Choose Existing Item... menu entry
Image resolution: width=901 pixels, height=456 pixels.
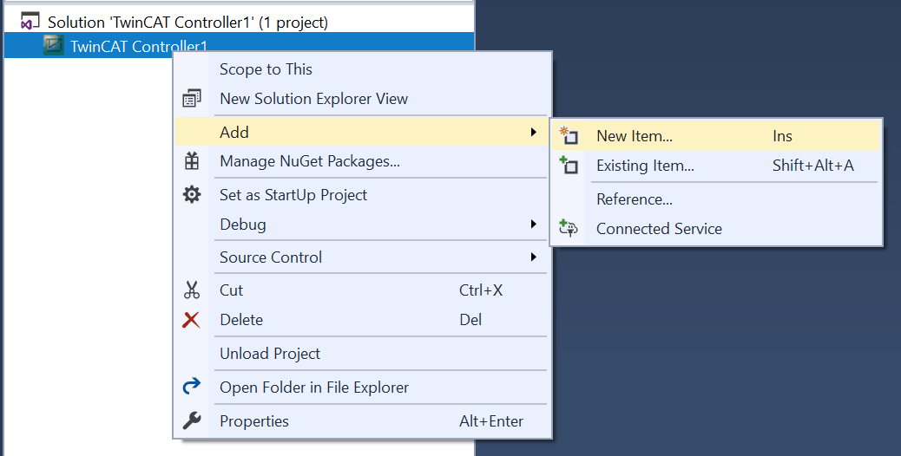click(645, 166)
